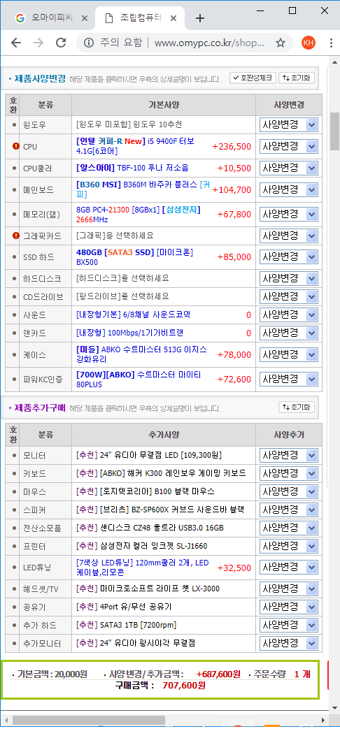Screen dimensions: 340x729
Task: Click the vertical page scrollbar thumb
Action: (335, 131)
